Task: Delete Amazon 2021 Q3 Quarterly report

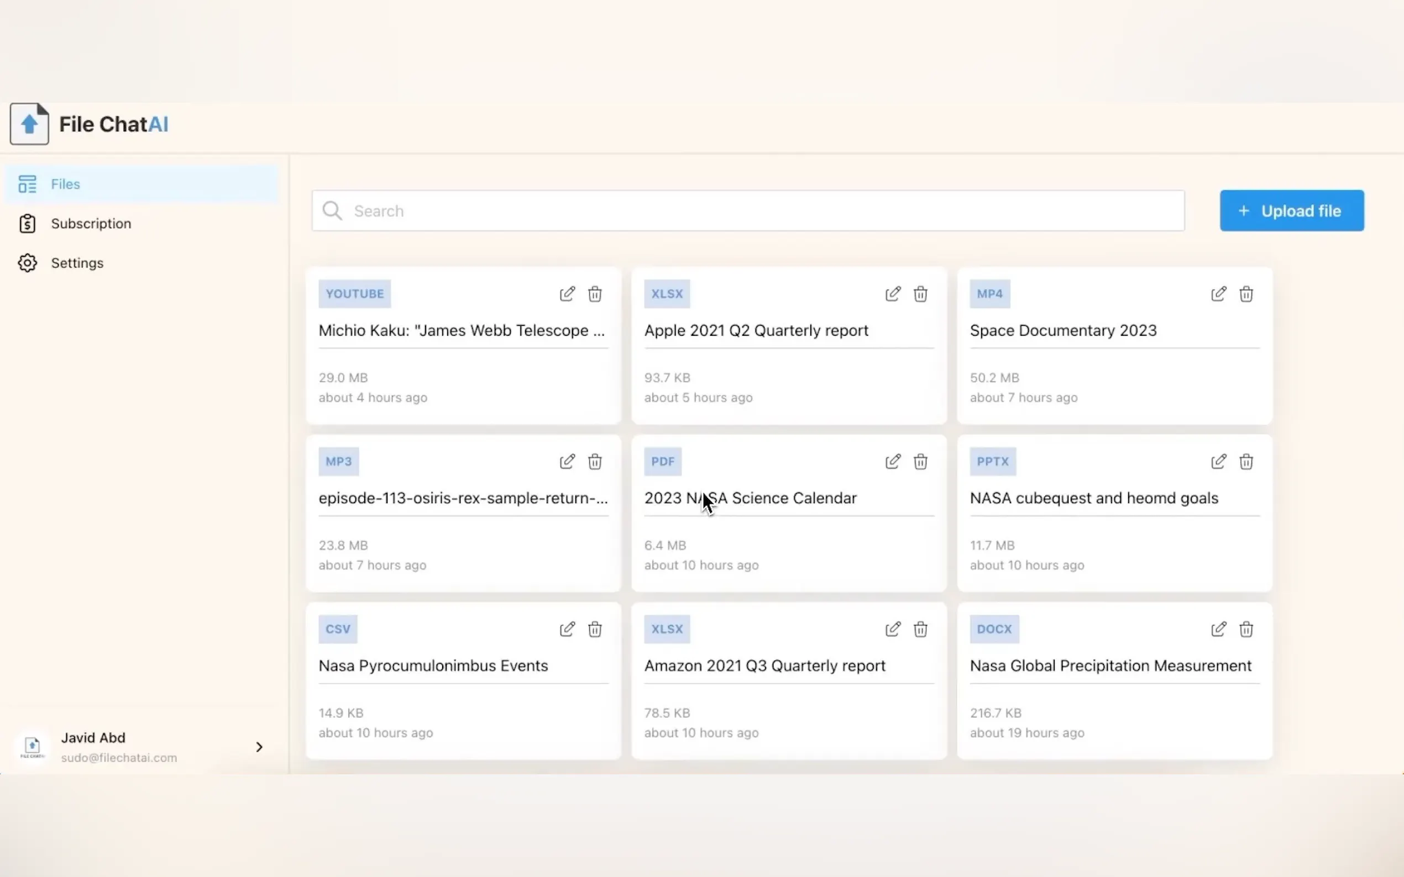Action: point(920,630)
